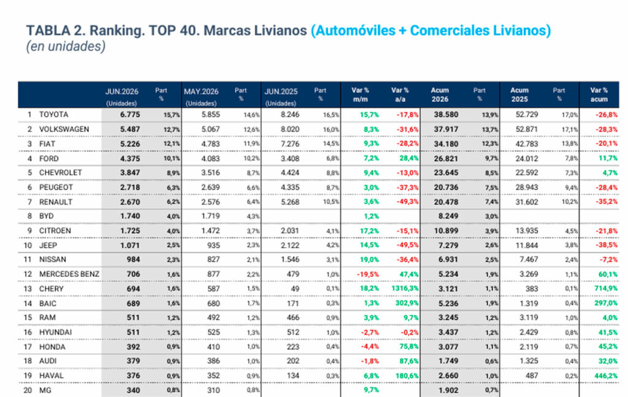This screenshot has height=397, width=628.
Task: Click Citroen's month variation '17,2%'
Action: [x=369, y=231]
